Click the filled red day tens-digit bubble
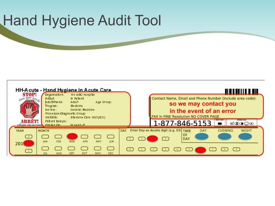This screenshot has height=206, width=275. [153, 138]
